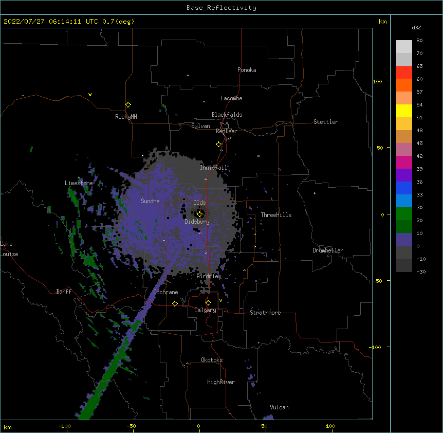
Task: Click the Okotoks city label
Action: tap(212, 360)
